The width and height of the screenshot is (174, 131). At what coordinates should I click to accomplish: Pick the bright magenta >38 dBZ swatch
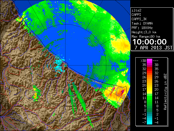(x=150, y=61)
